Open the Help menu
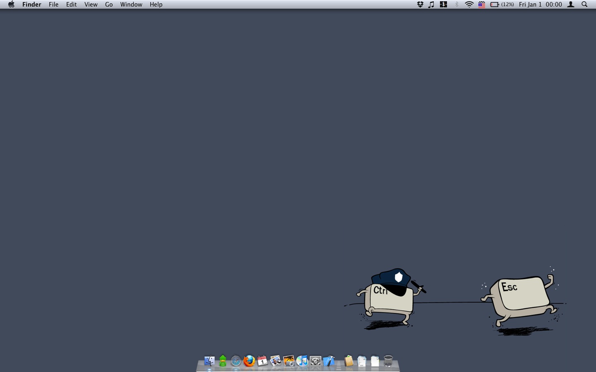596x372 pixels. pyautogui.click(x=156, y=5)
